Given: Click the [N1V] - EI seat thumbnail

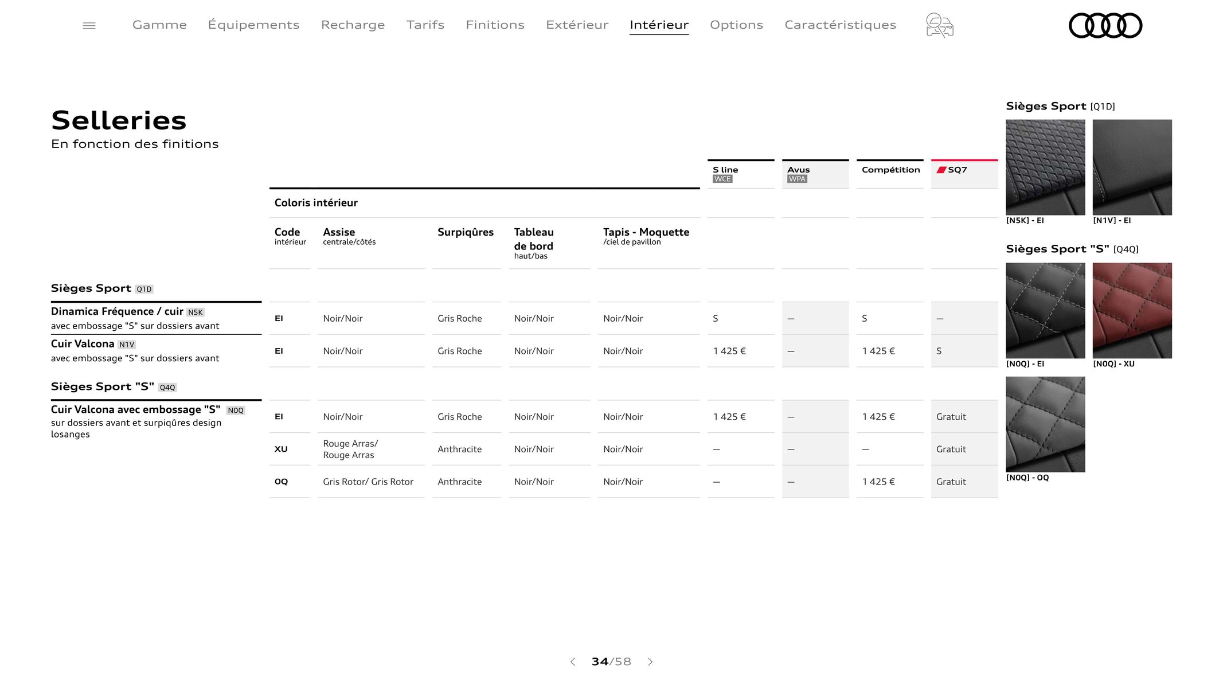Looking at the screenshot, I should [x=1132, y=167].
